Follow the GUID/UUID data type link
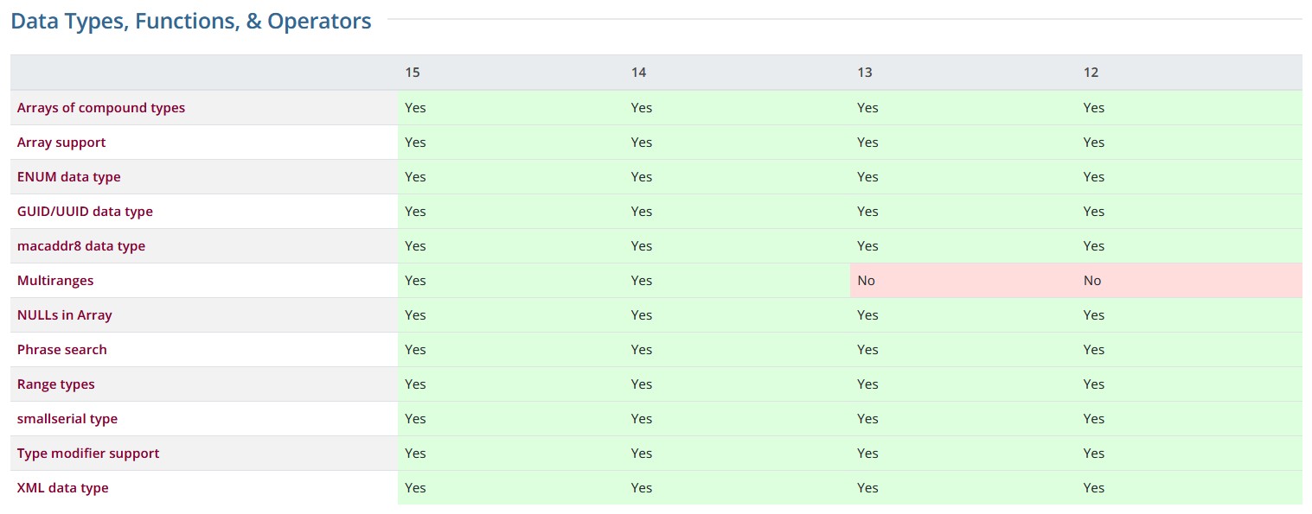1312x514 pixels. (85, 212)
